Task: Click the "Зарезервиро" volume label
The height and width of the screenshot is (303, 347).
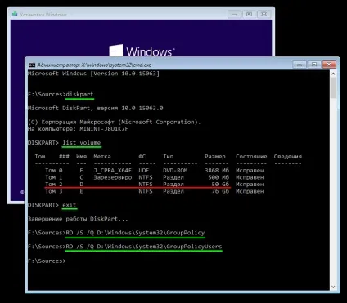Action: (112, 177)
